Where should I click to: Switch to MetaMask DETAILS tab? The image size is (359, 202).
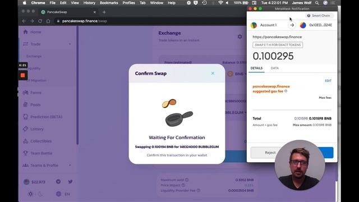[x=256, y=68]
